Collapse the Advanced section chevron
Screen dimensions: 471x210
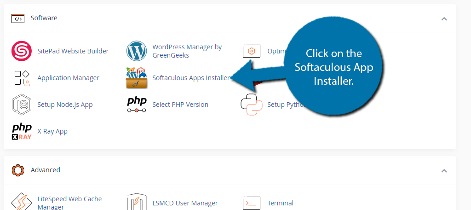(x=444, y=170)
